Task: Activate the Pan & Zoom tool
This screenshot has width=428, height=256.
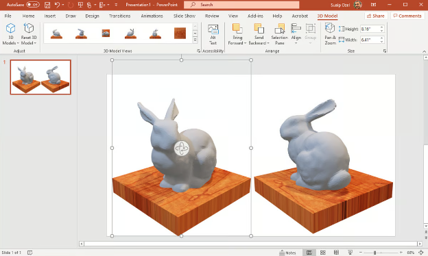Action: pyautogui.click(x=330, y=34)
